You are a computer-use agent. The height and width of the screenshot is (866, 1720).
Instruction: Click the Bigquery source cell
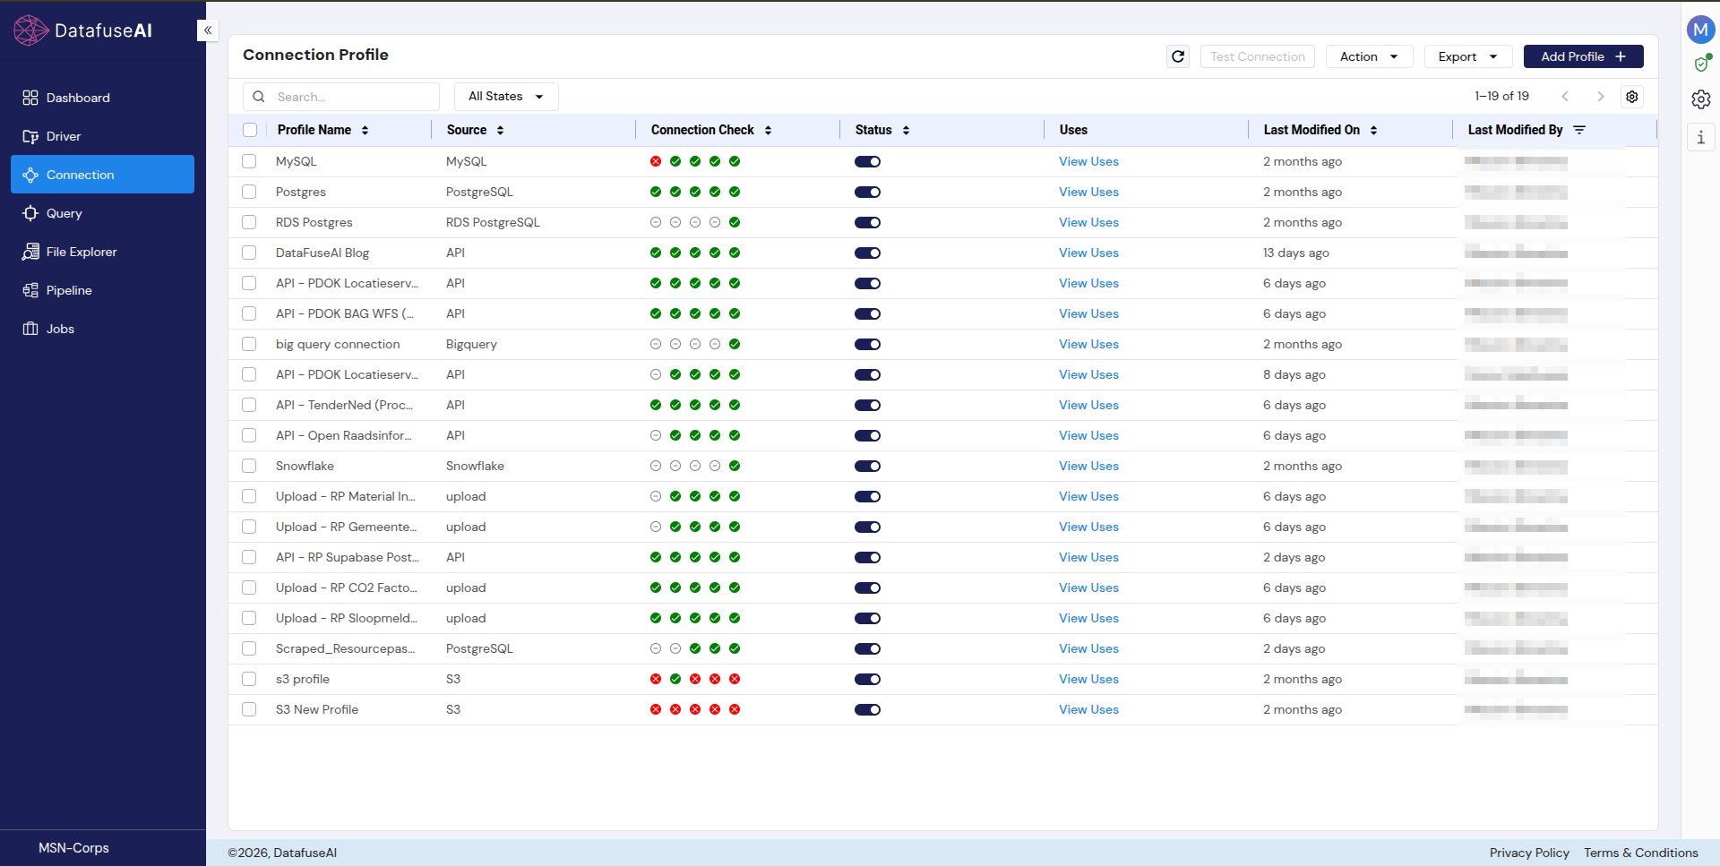471,344
